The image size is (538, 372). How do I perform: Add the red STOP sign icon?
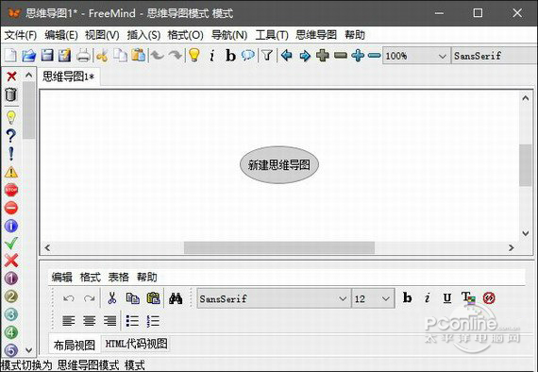[x=11, y=190]
